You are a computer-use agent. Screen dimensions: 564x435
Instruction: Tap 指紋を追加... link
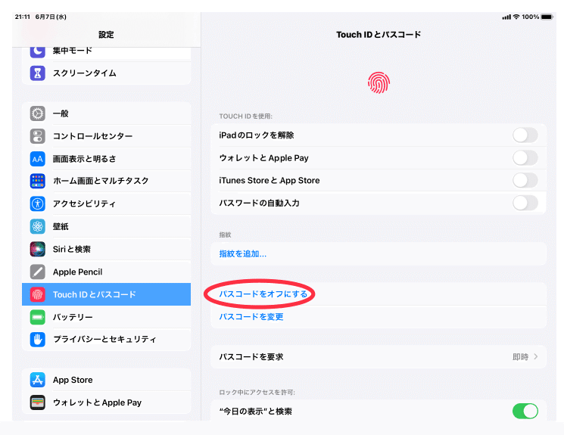click(243, 253)
